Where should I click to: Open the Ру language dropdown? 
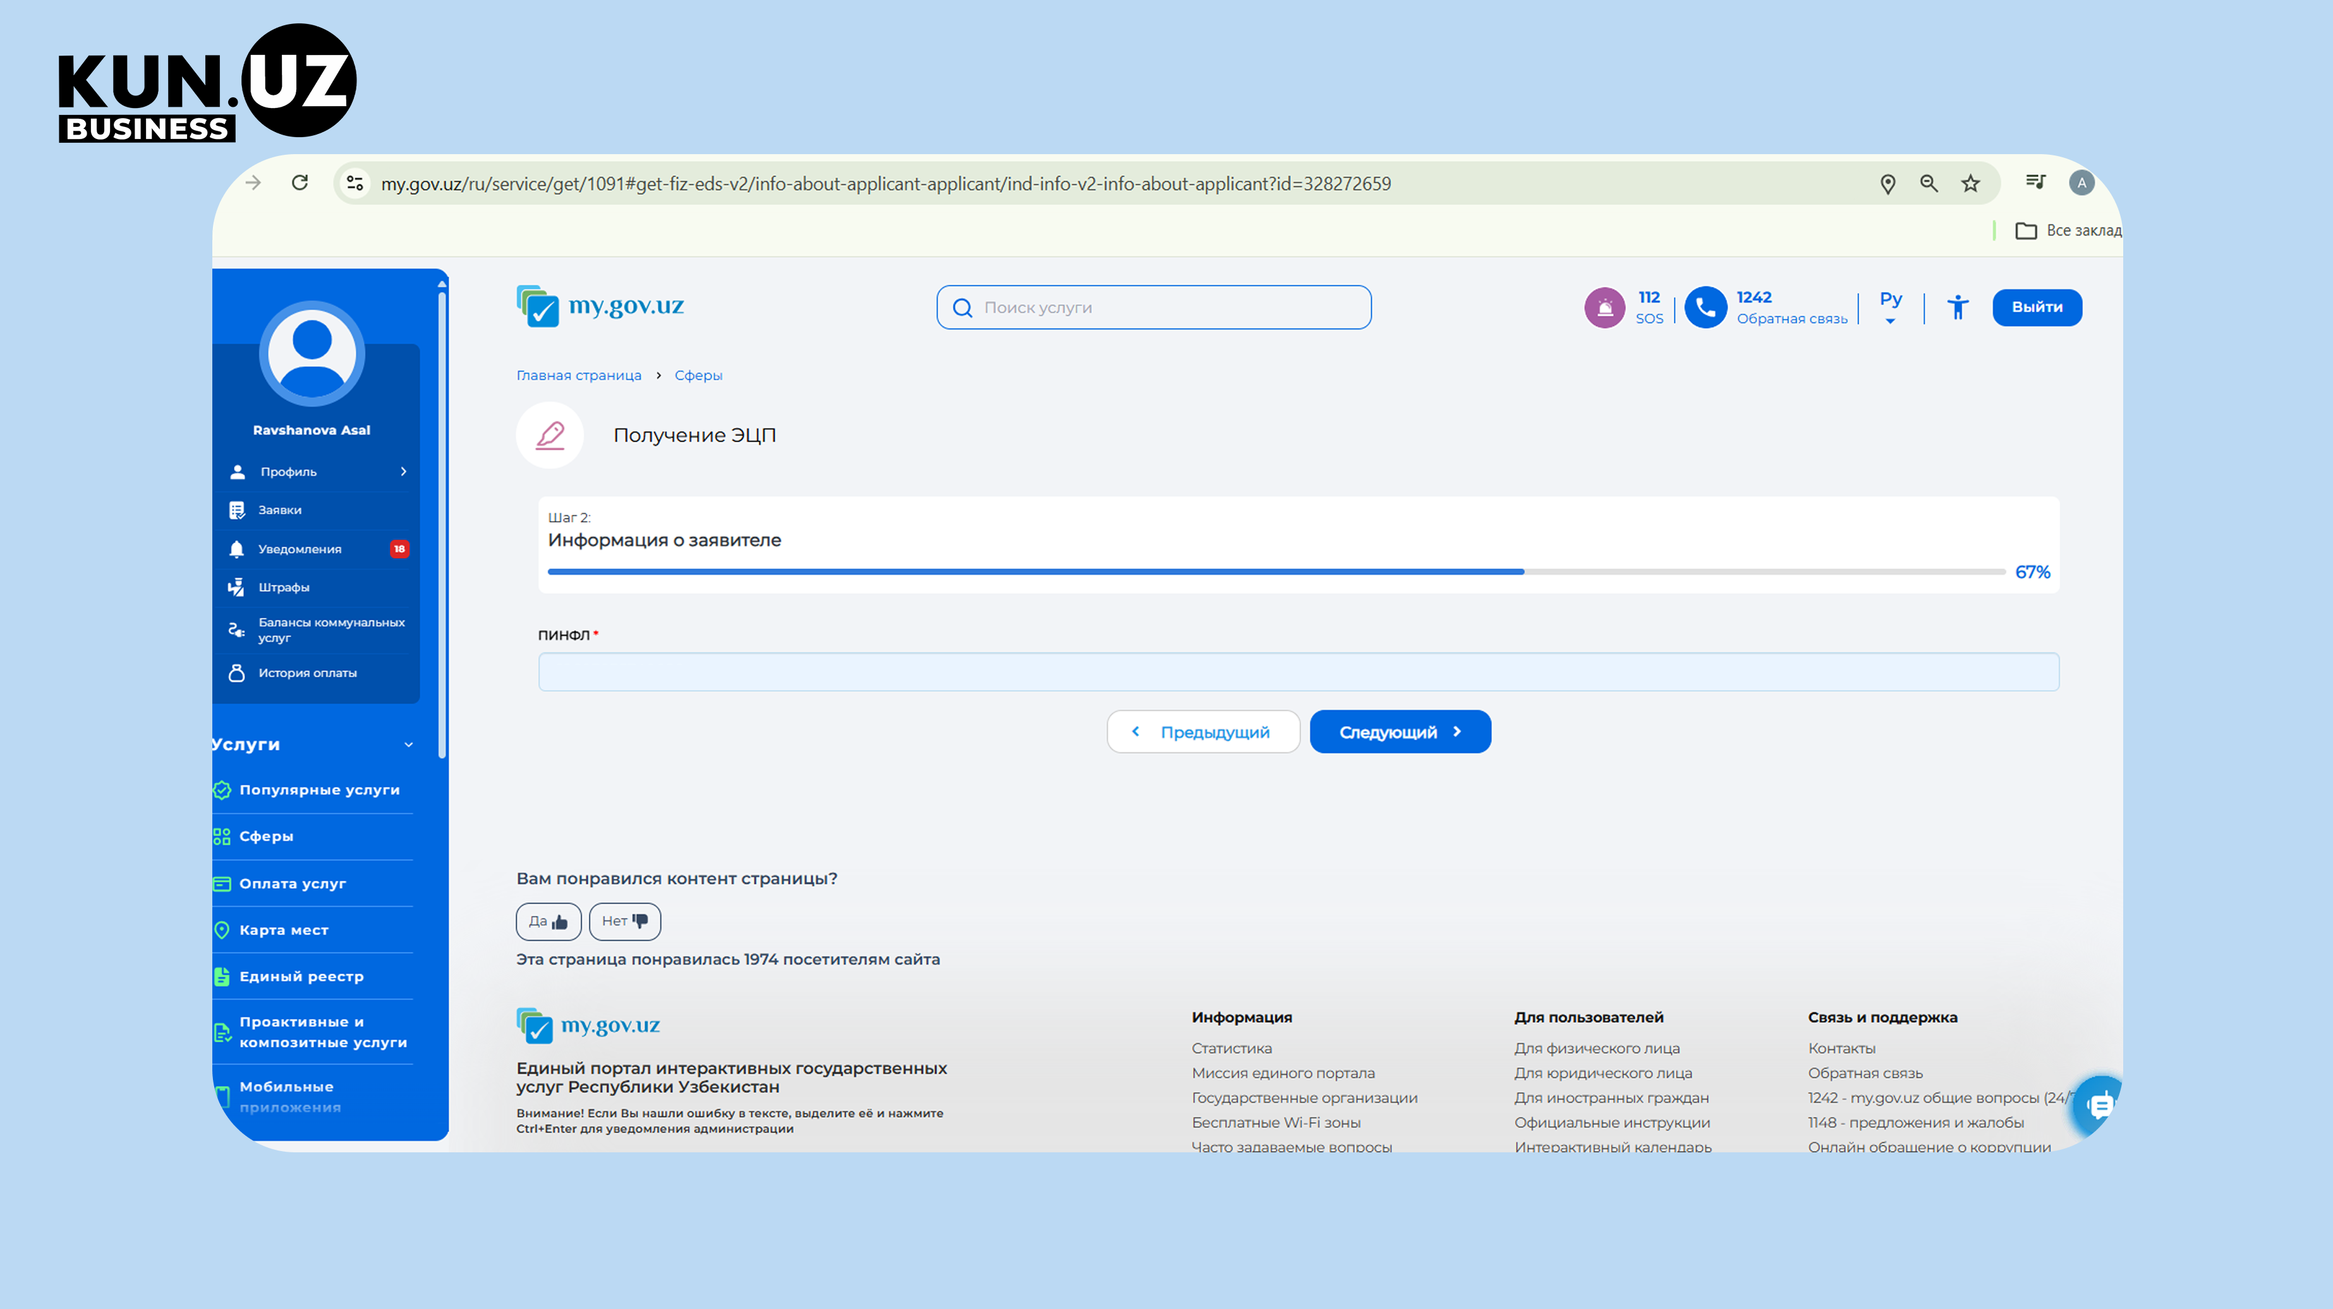(x=1891, y=308)
